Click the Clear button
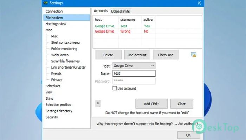 coord(182,104)
